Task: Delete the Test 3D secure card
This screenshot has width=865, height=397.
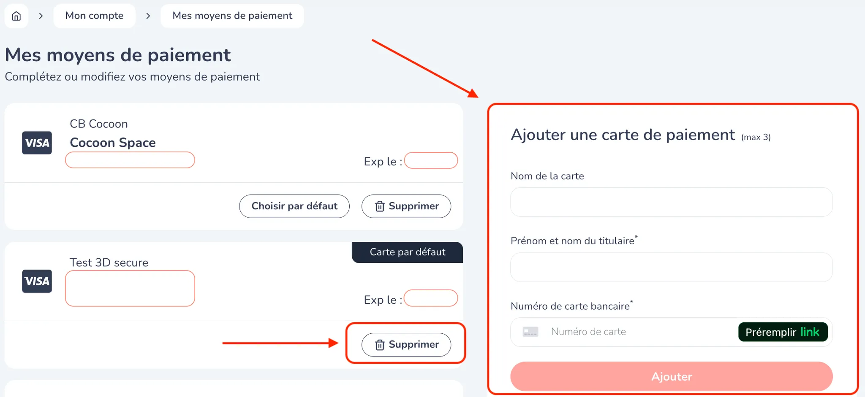Action: click(406, 344)
